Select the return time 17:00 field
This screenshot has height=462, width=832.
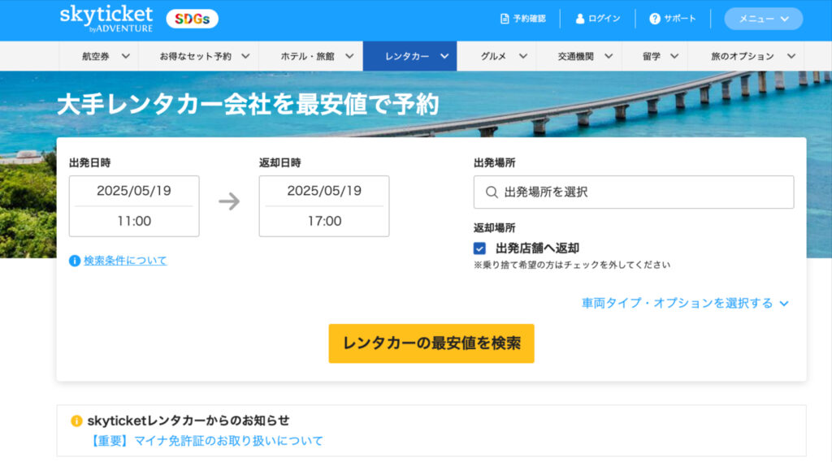[324, 221]
